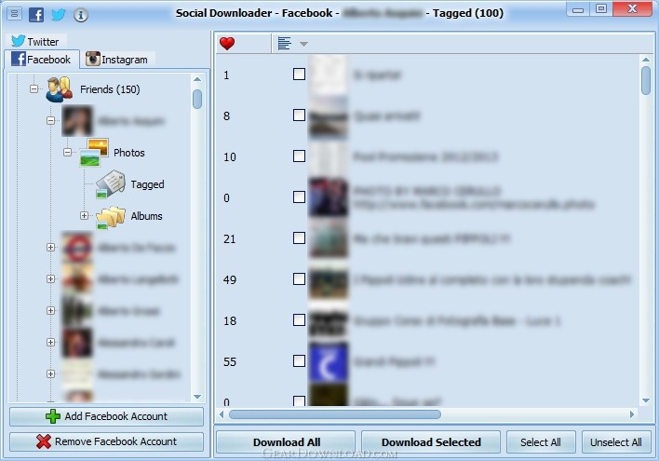Switch to the Instagram tab

click(117, 60)
